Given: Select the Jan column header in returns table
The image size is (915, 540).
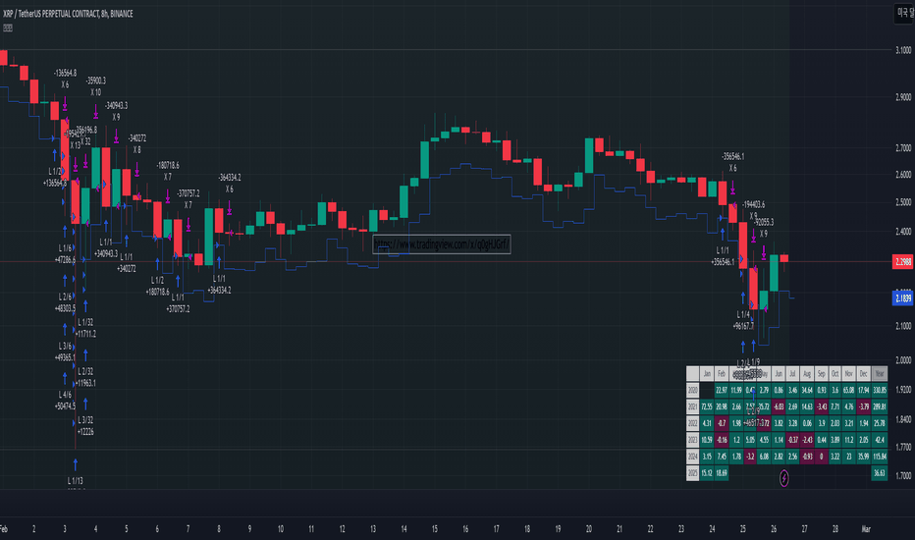Looking at the screenshot, I should point(707,374).
